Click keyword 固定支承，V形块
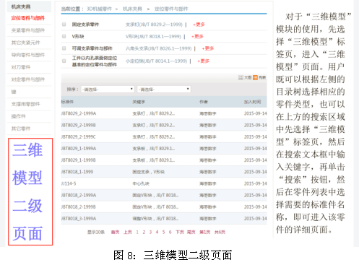The image size is (359, 265). (x=149, y=172)
